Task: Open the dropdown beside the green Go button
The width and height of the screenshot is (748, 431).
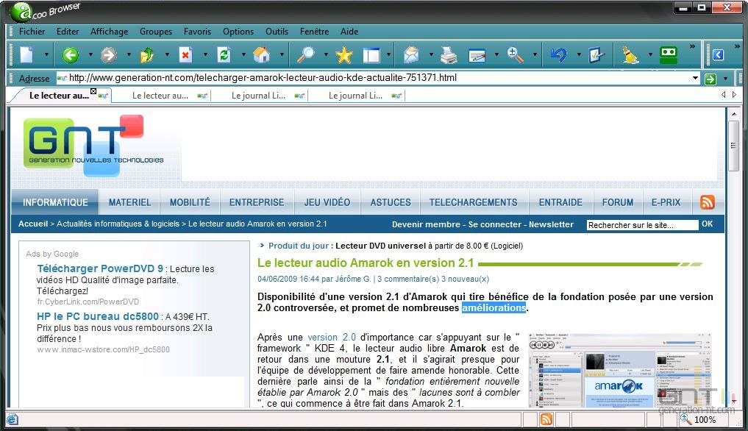Action: pos(726,79)
